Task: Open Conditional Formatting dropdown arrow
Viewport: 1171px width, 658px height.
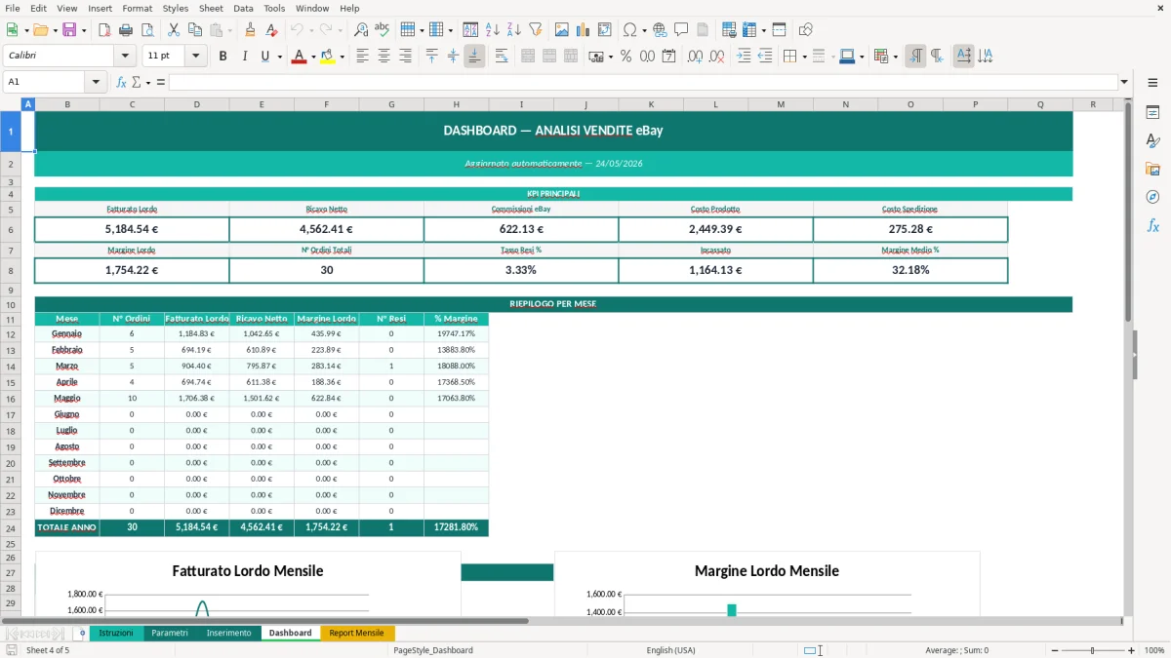Action: tap(896, 57)
